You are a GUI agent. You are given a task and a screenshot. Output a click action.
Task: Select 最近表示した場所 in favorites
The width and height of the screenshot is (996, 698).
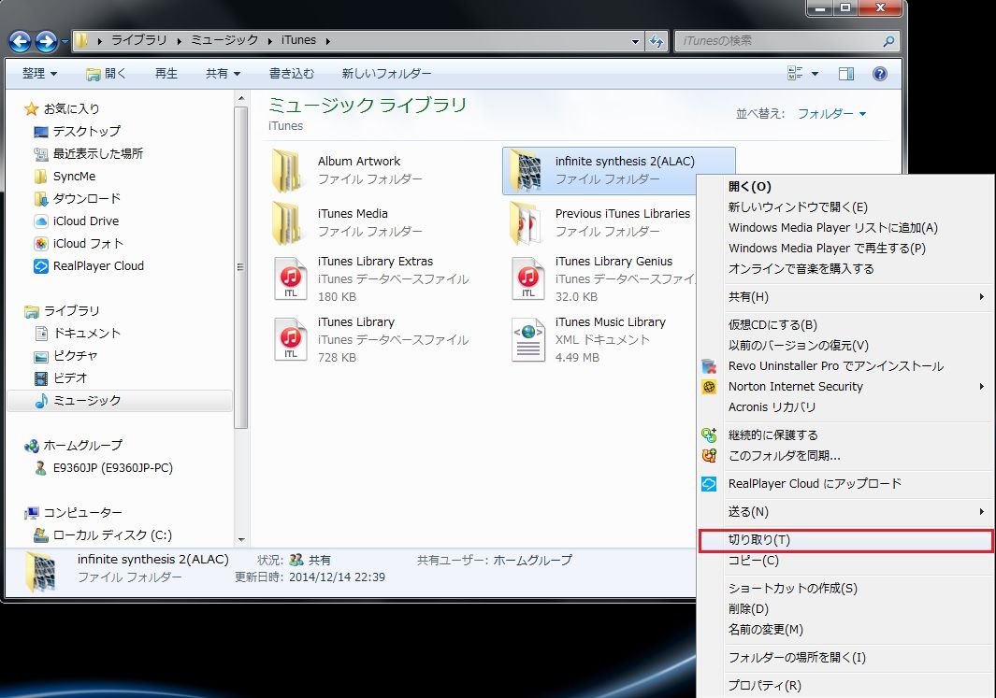click(98, 154)
